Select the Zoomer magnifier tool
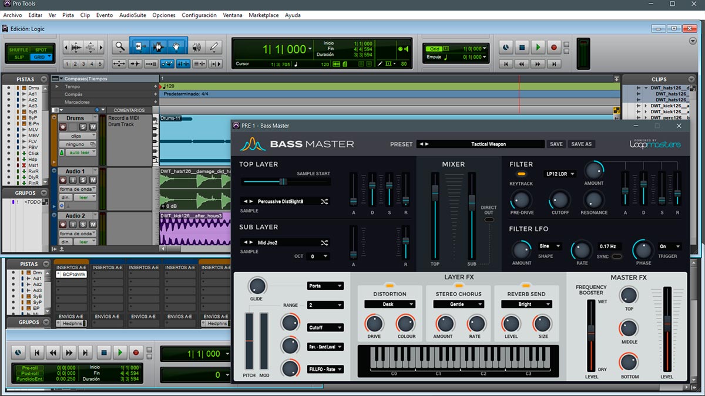Screen dimensions: 705x396 (120, 47)
